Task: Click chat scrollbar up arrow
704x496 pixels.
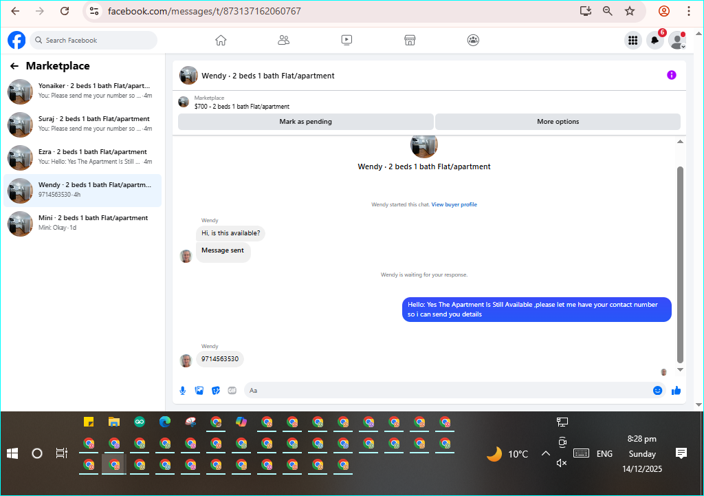Action: pos(680,142)
